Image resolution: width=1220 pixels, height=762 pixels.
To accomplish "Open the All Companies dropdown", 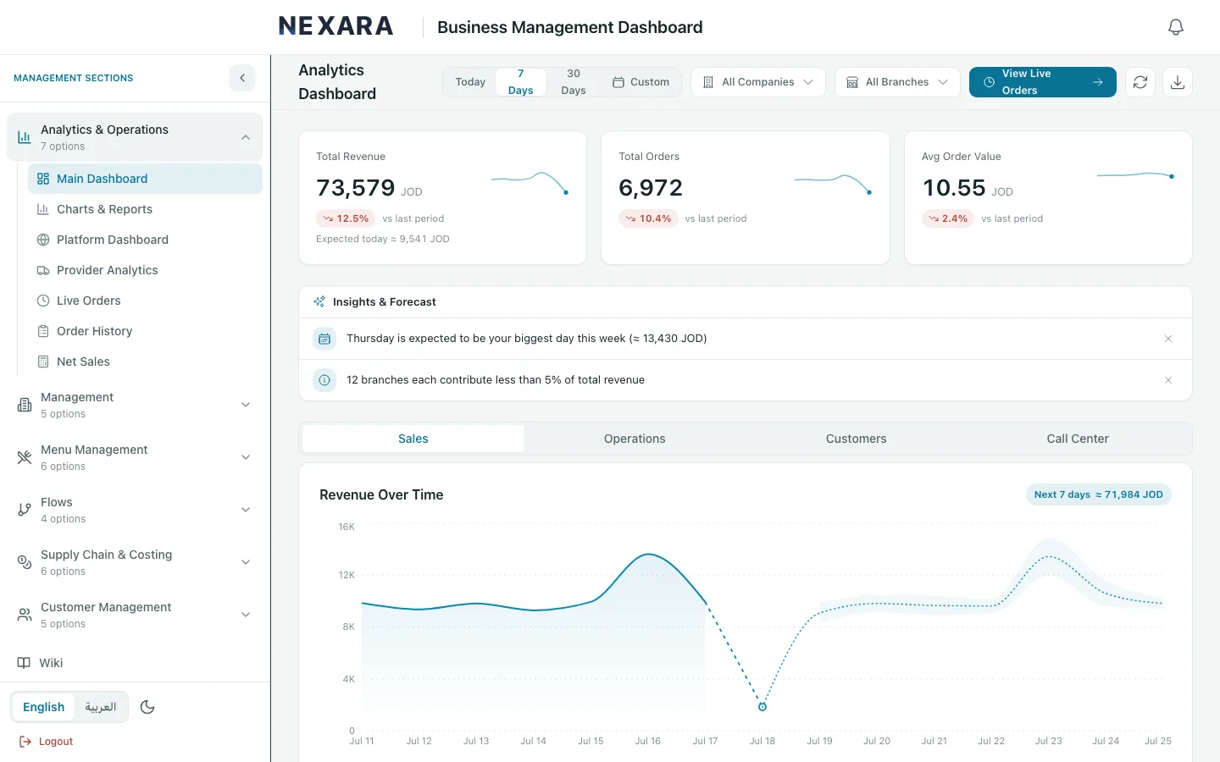I will tap(758, 82).
